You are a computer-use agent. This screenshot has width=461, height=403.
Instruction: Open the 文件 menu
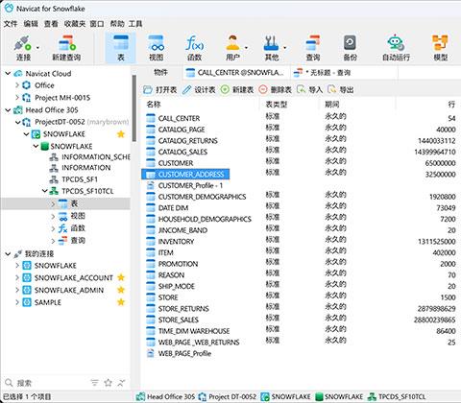coord(11,24)
